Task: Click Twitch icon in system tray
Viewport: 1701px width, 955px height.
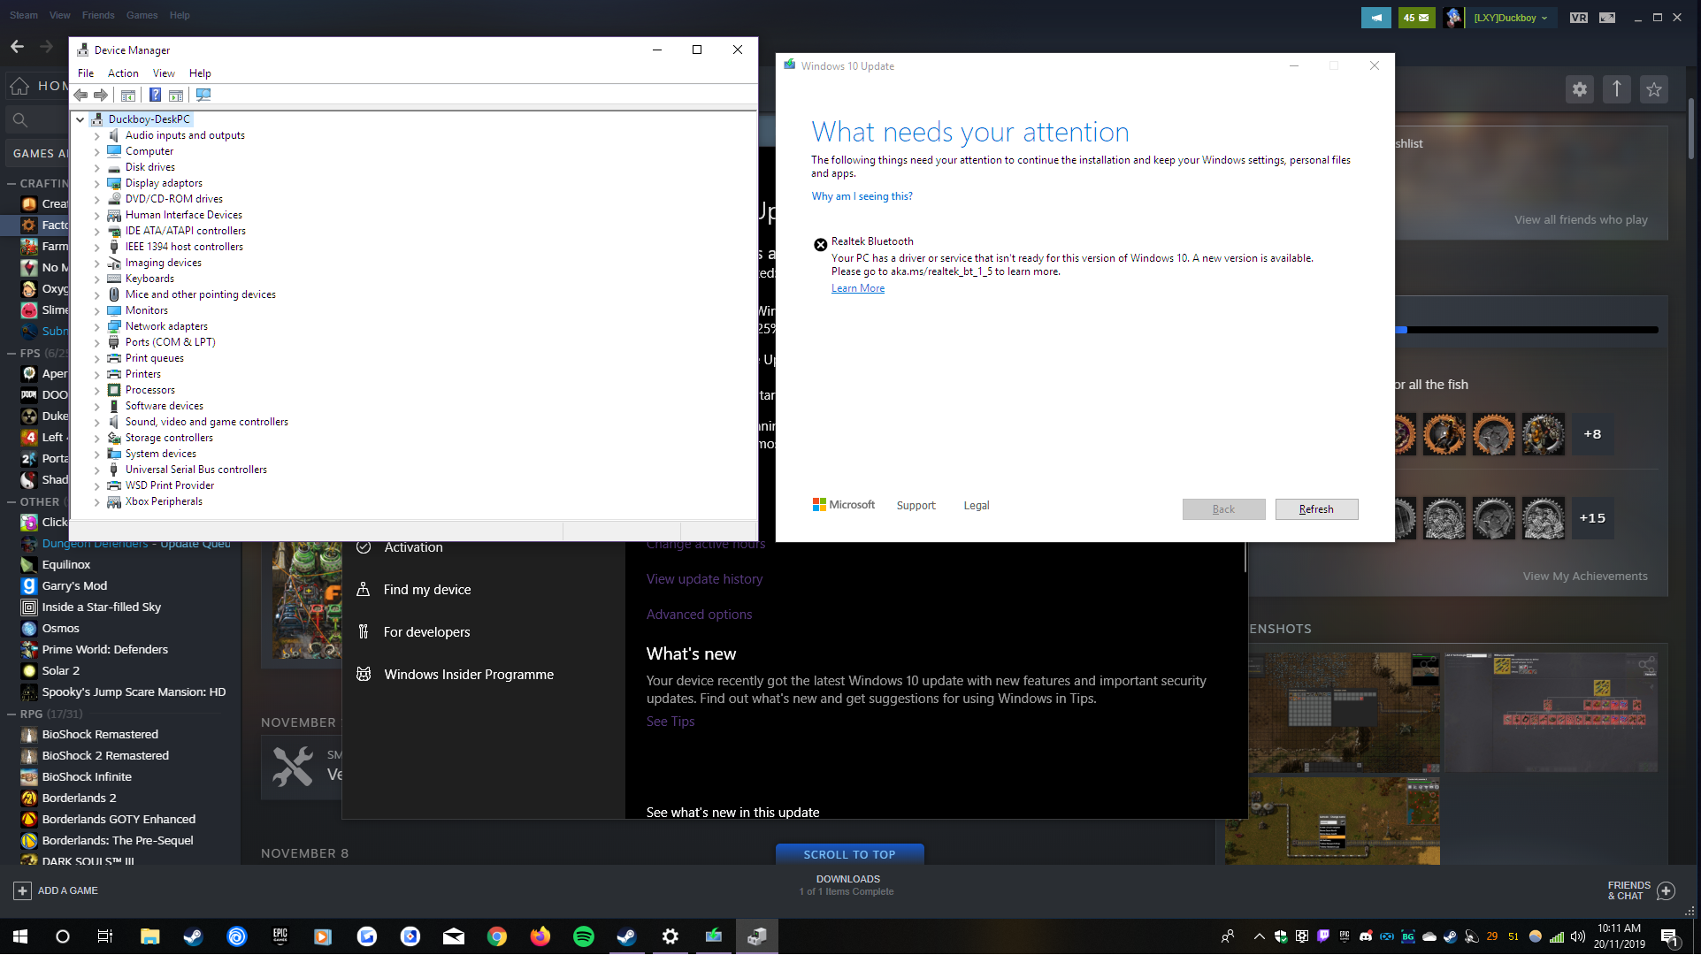Action: (x=1323, y=936)
